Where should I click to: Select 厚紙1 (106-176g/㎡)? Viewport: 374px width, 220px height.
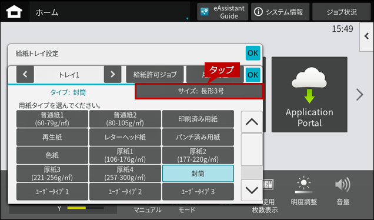[x=125, y=155]
